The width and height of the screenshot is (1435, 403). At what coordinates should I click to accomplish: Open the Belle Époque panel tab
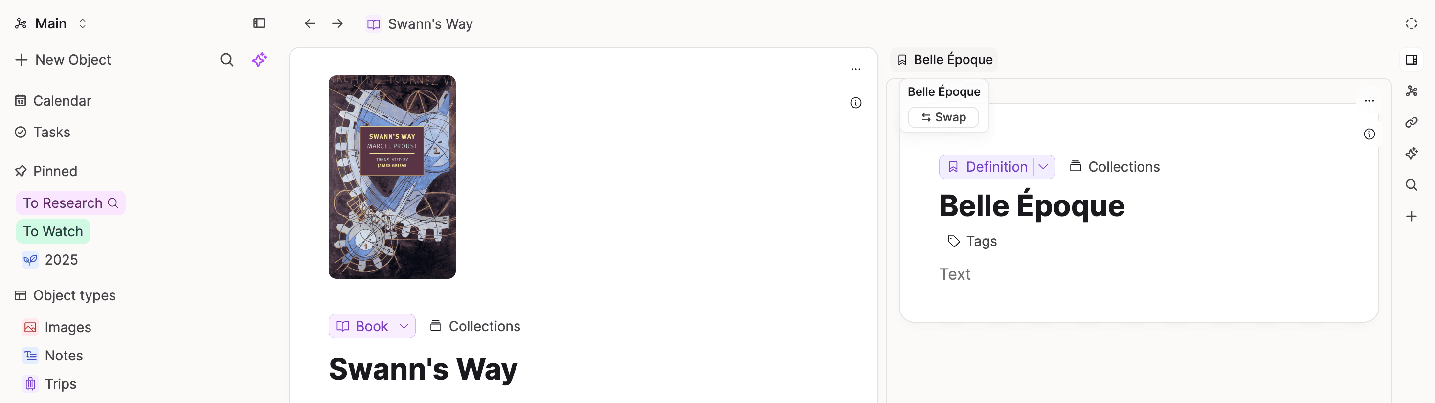(945, 60)
